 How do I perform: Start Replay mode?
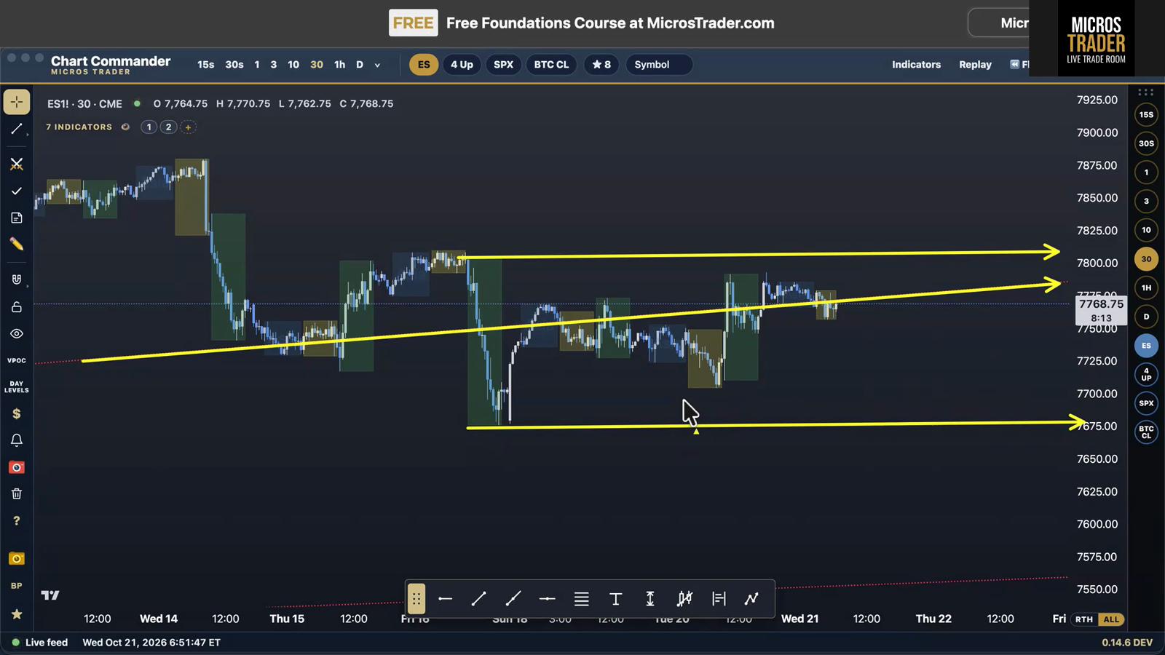(x=975, y=65)
